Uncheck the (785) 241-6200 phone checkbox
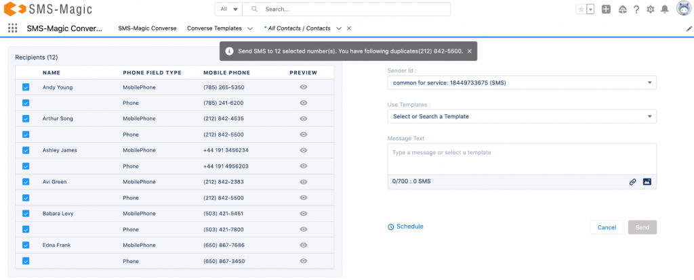This screenshot has height=280, width=694. (x=26, y=103)
